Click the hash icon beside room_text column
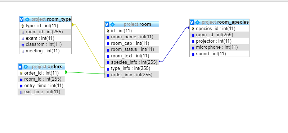The image size is (288, 133). [x=108, y=56]
